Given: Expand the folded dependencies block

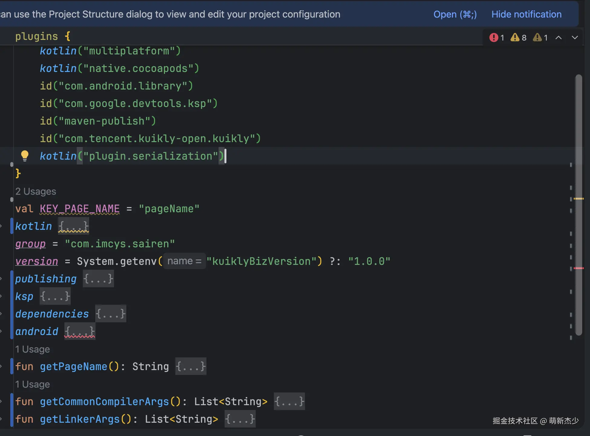Looking at the screenshot, I should point(111,314).
